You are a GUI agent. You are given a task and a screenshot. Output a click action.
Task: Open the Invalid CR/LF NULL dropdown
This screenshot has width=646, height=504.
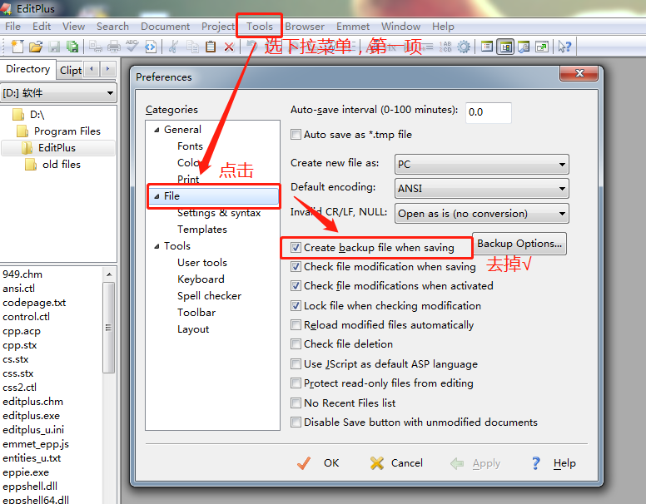tap(482, 213)
